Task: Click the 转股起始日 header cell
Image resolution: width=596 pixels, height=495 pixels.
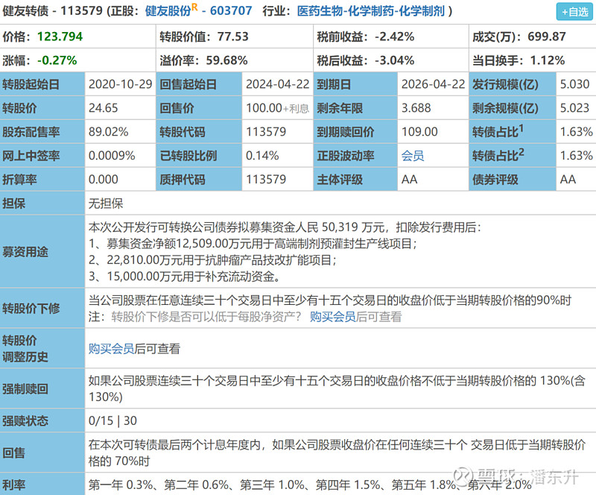Action: click(x=42, y=84)
